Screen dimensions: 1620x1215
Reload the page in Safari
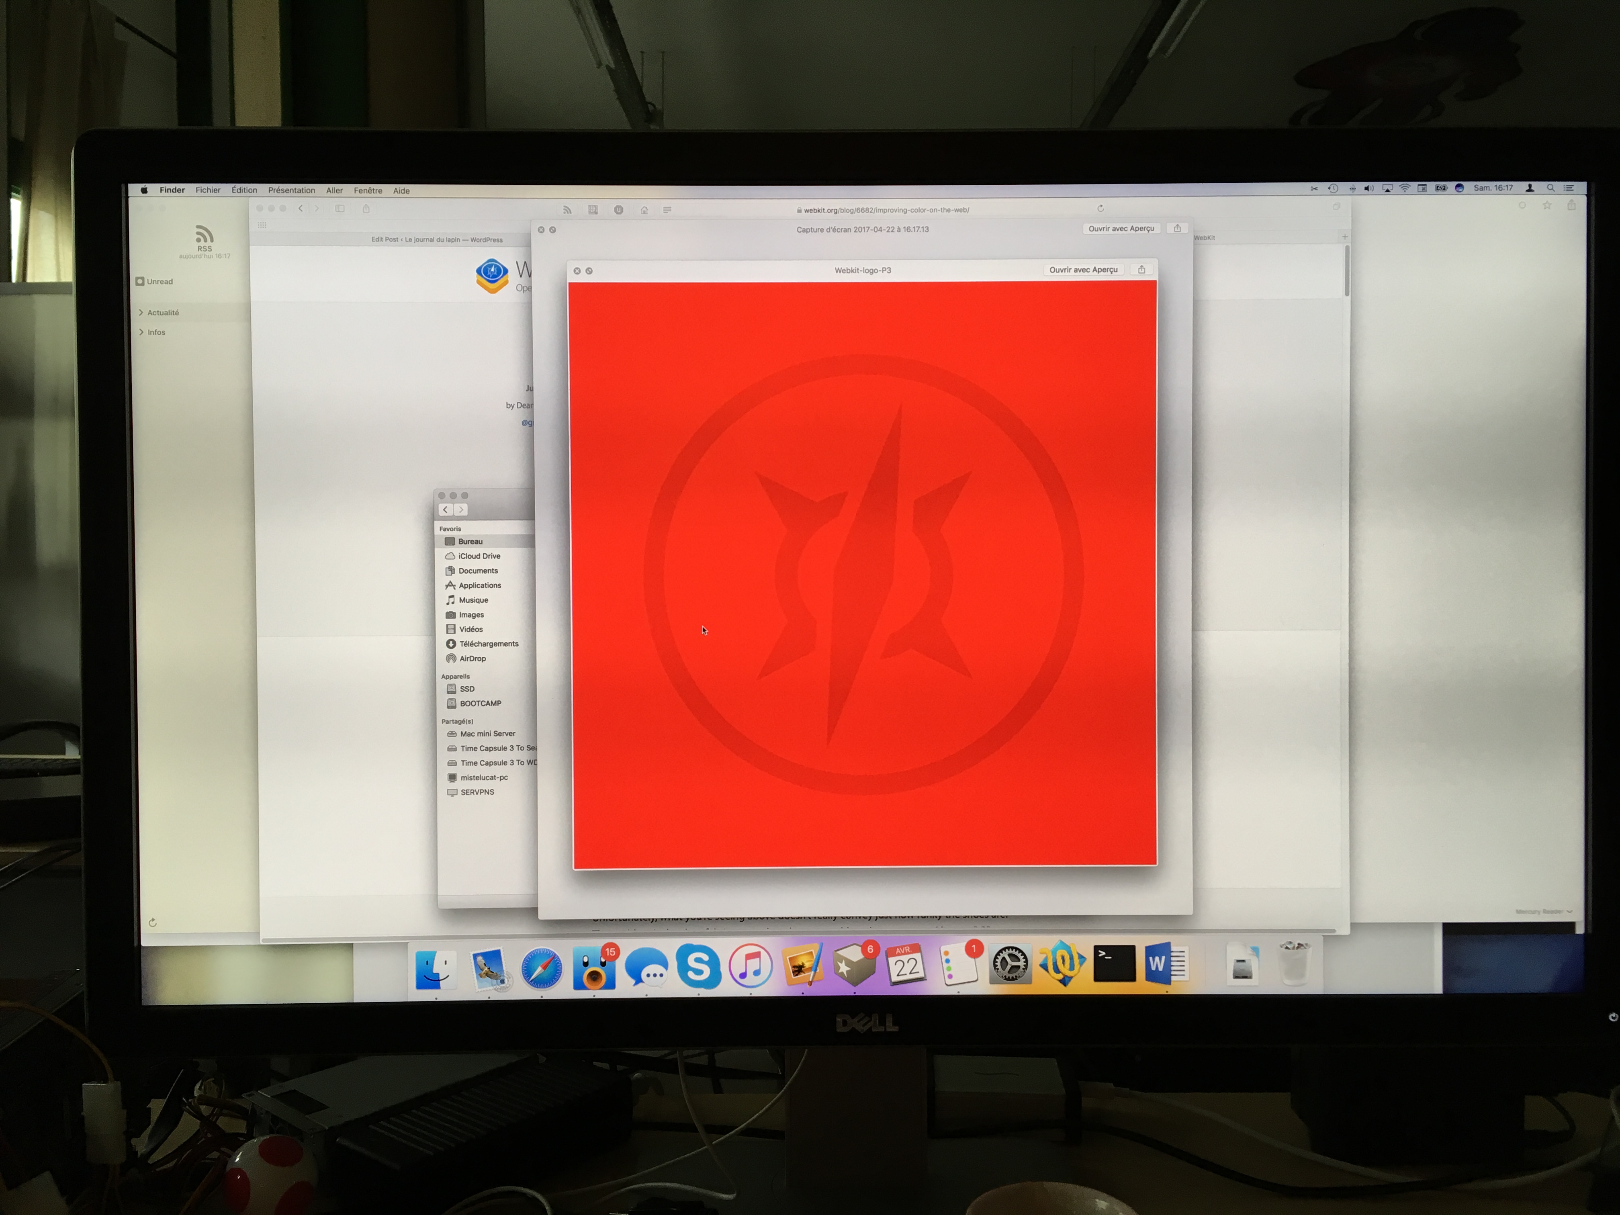click(x=1100, y=209)
